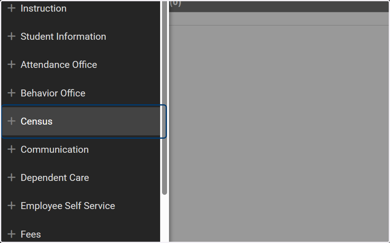The height and width of the screenshot is (243, 390).
Task: Expand the Communication plus icon
Action: pos(11,149)
